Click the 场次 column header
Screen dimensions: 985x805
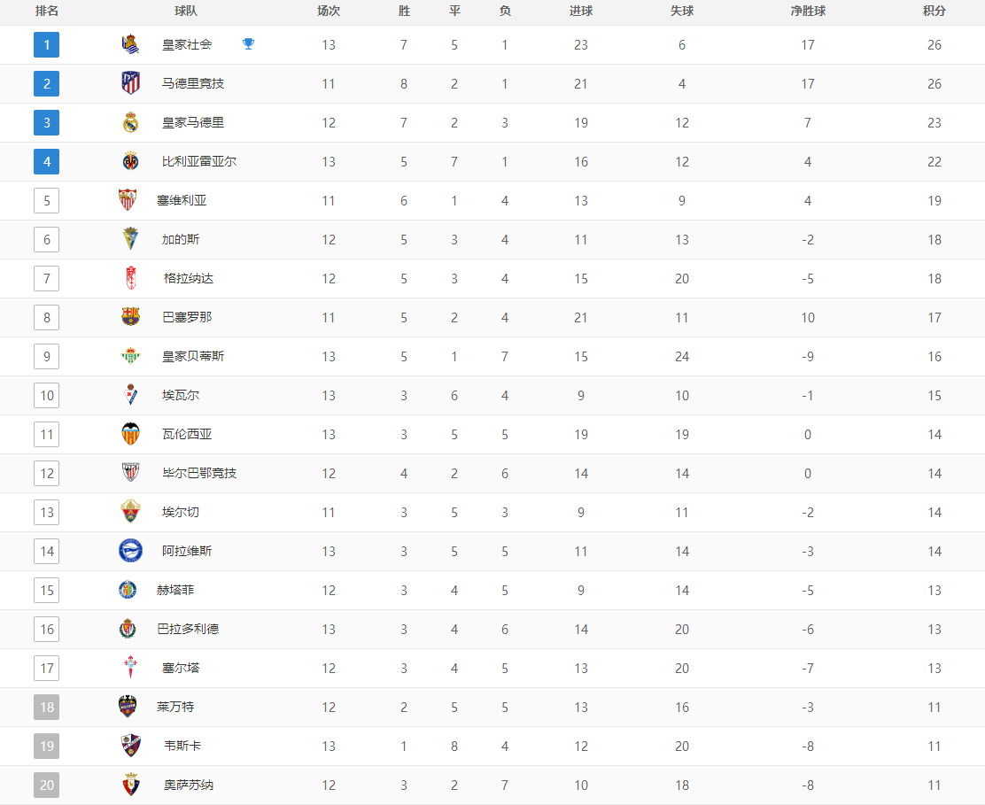(x=328, y=11)
